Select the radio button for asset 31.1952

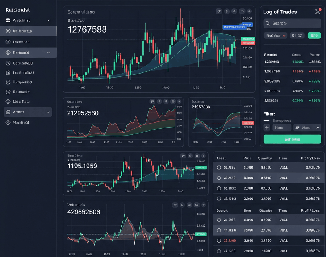click(219, 188)
